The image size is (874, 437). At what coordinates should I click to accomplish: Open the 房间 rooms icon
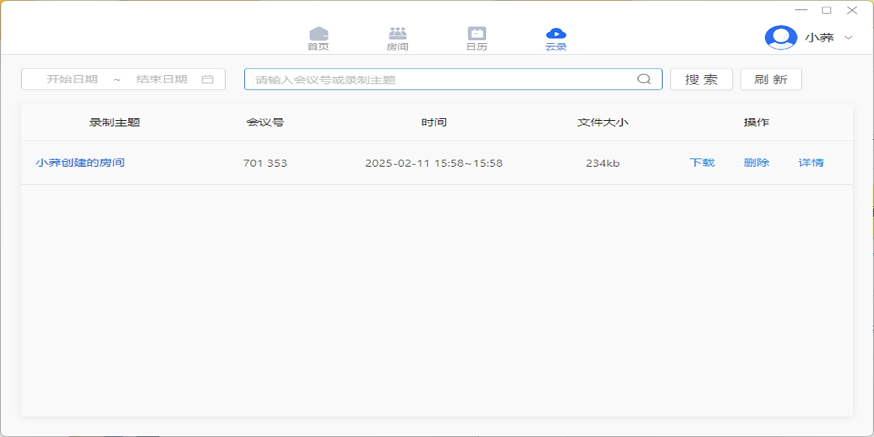(397, 34)
